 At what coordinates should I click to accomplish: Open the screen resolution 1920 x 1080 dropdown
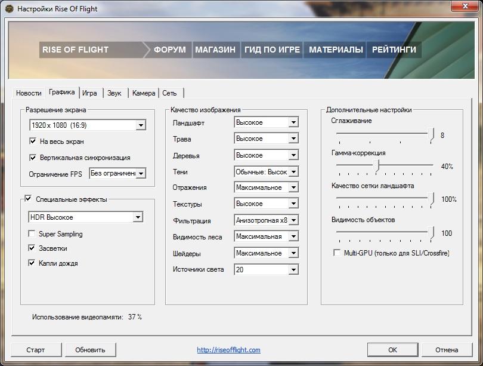coord(88,125)
